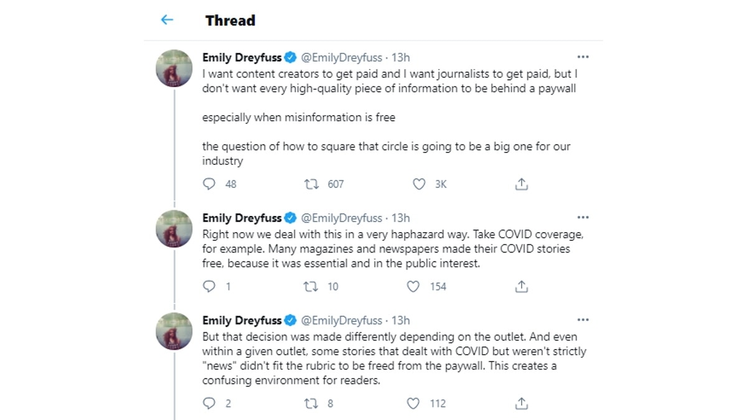Click the avatar on the first tweet
The image size is (747, 420).
point(174,68)
